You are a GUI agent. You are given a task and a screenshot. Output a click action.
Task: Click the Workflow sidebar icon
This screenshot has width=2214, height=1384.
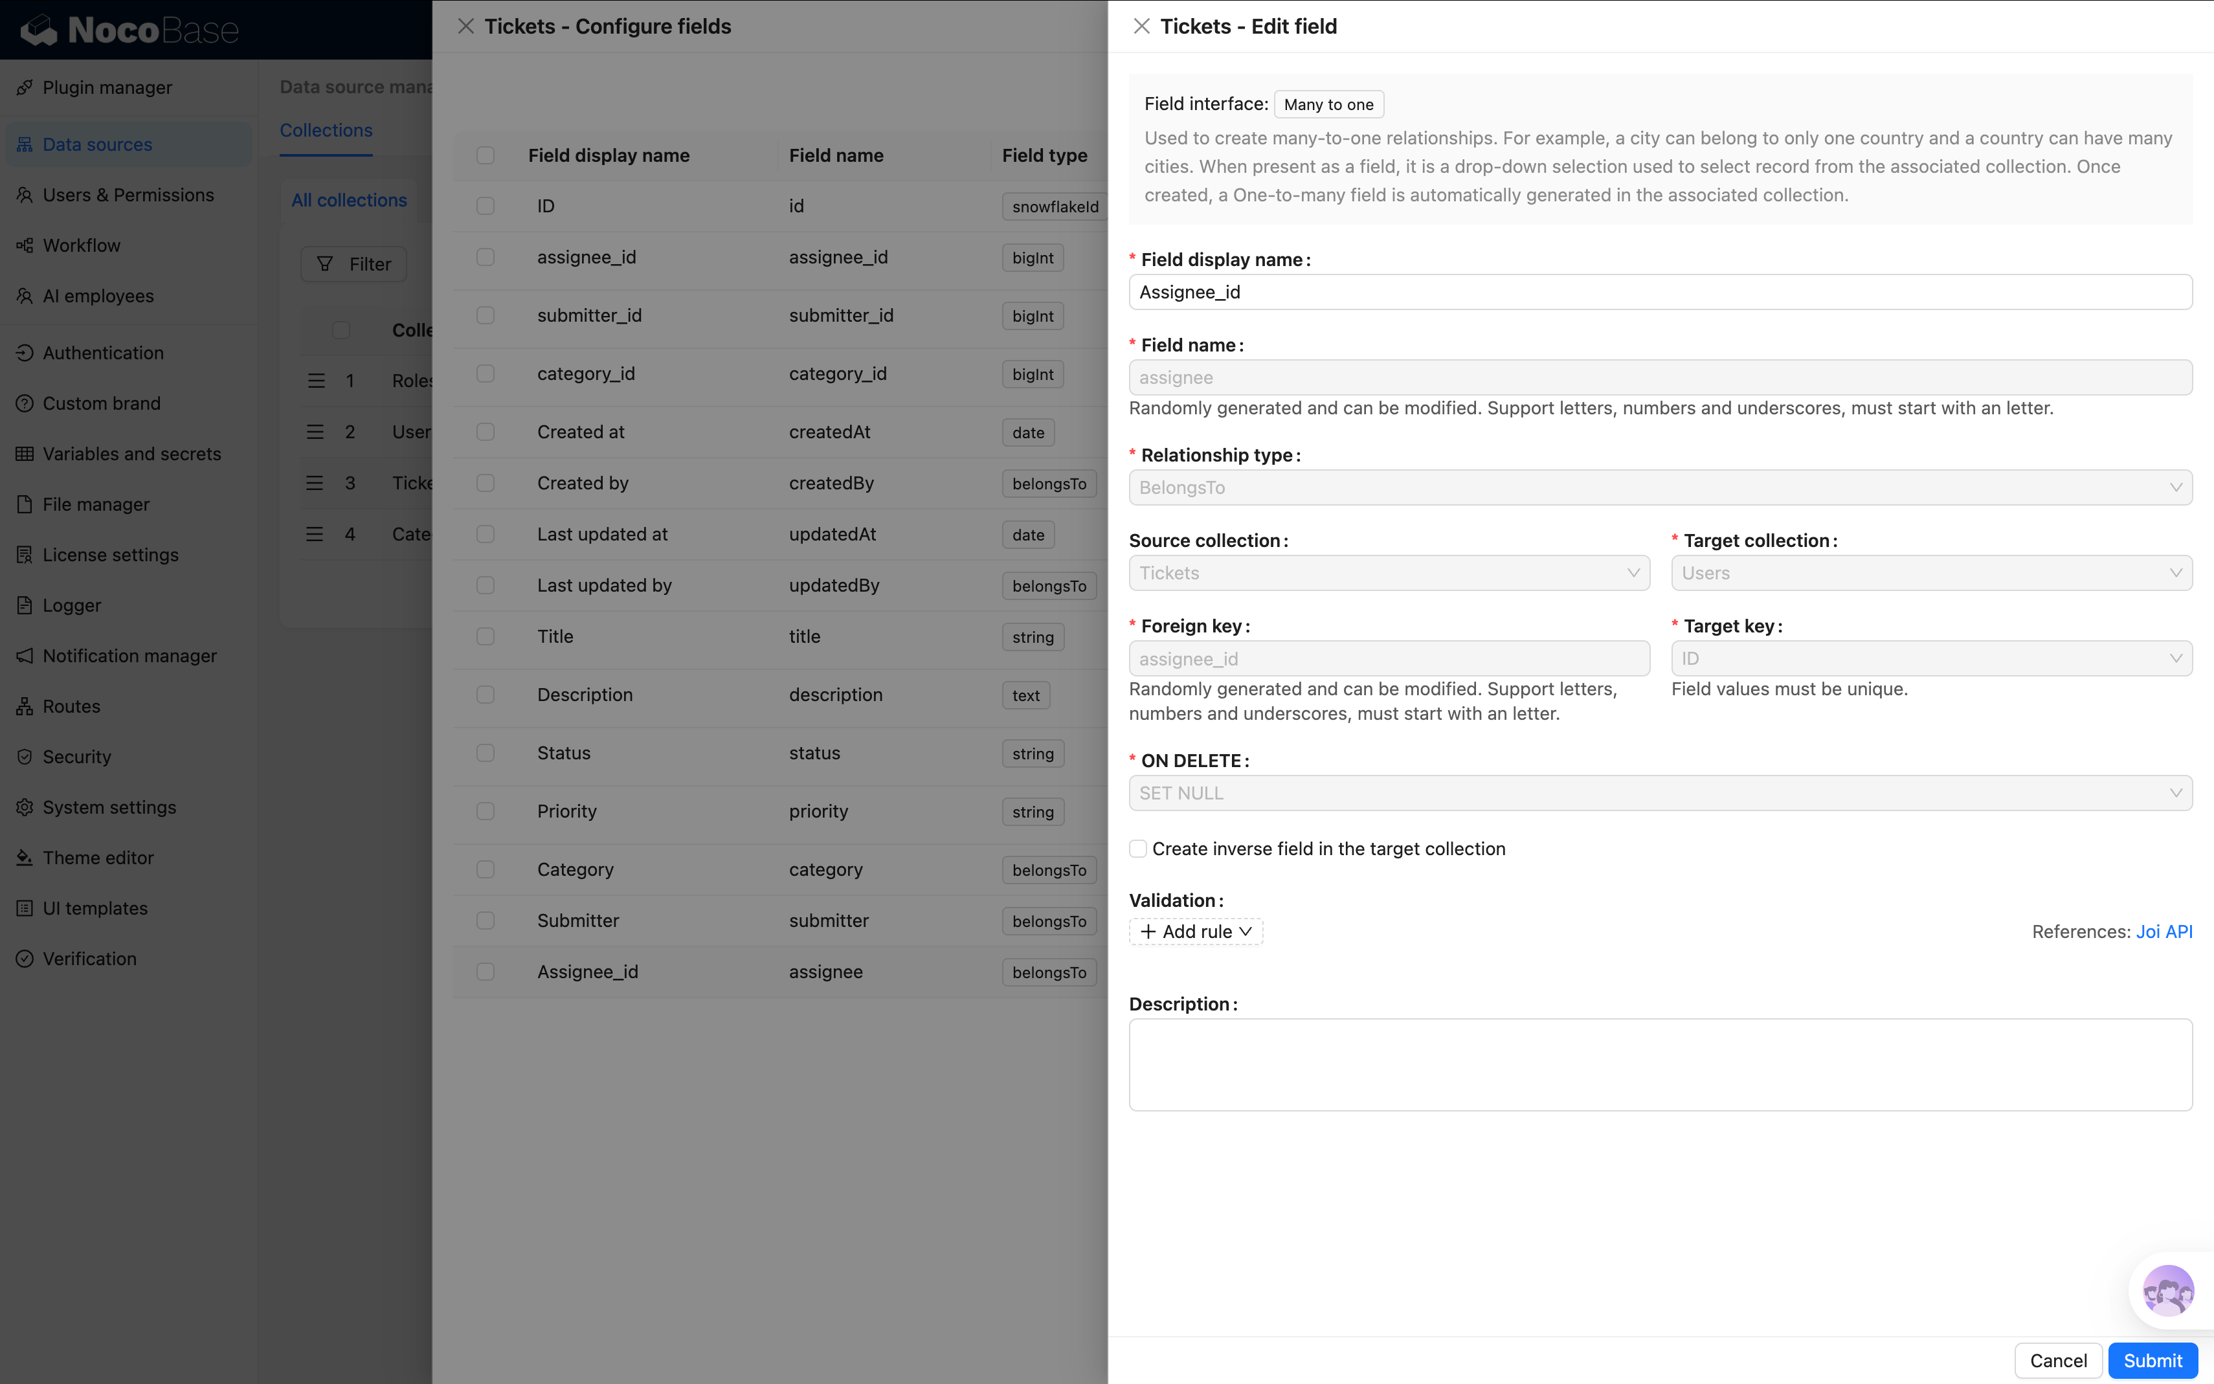[25, 245]
